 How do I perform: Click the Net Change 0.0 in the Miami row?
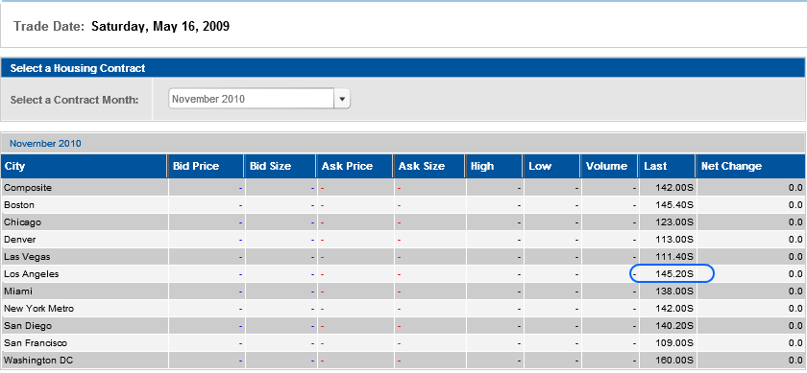click(795, 291)
